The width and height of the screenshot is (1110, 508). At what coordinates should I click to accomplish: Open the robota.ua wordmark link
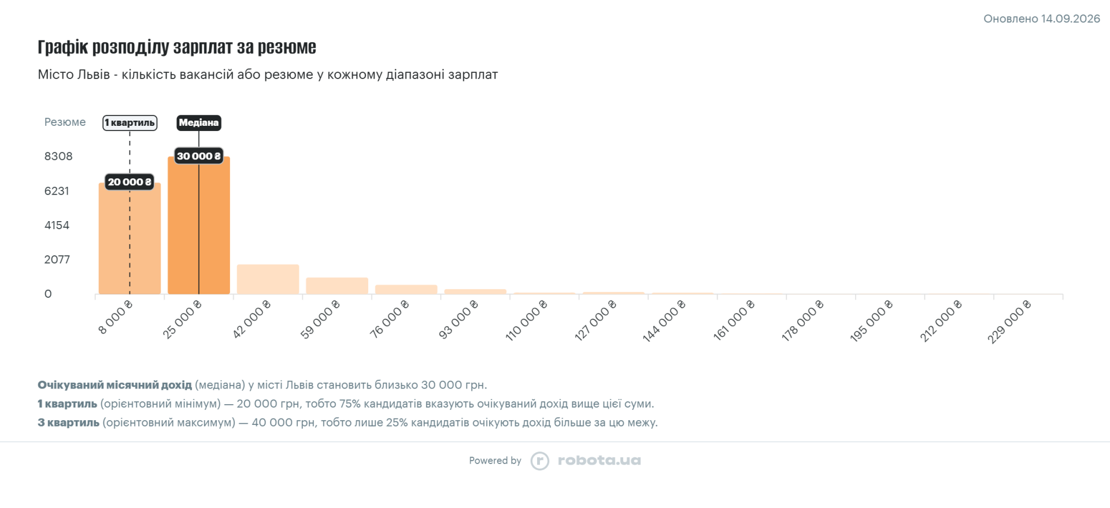[x=599, y=461]
